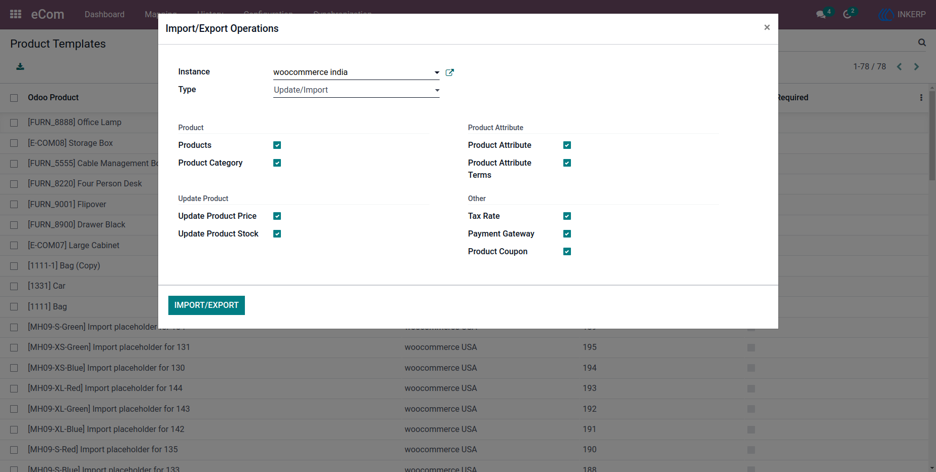
Task: Go to previous page of records
Action: click(x=899, y=66)
